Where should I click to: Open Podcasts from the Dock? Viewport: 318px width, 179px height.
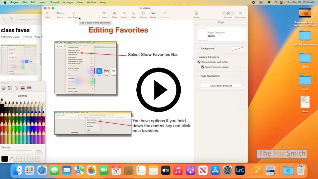coord(190,170)
